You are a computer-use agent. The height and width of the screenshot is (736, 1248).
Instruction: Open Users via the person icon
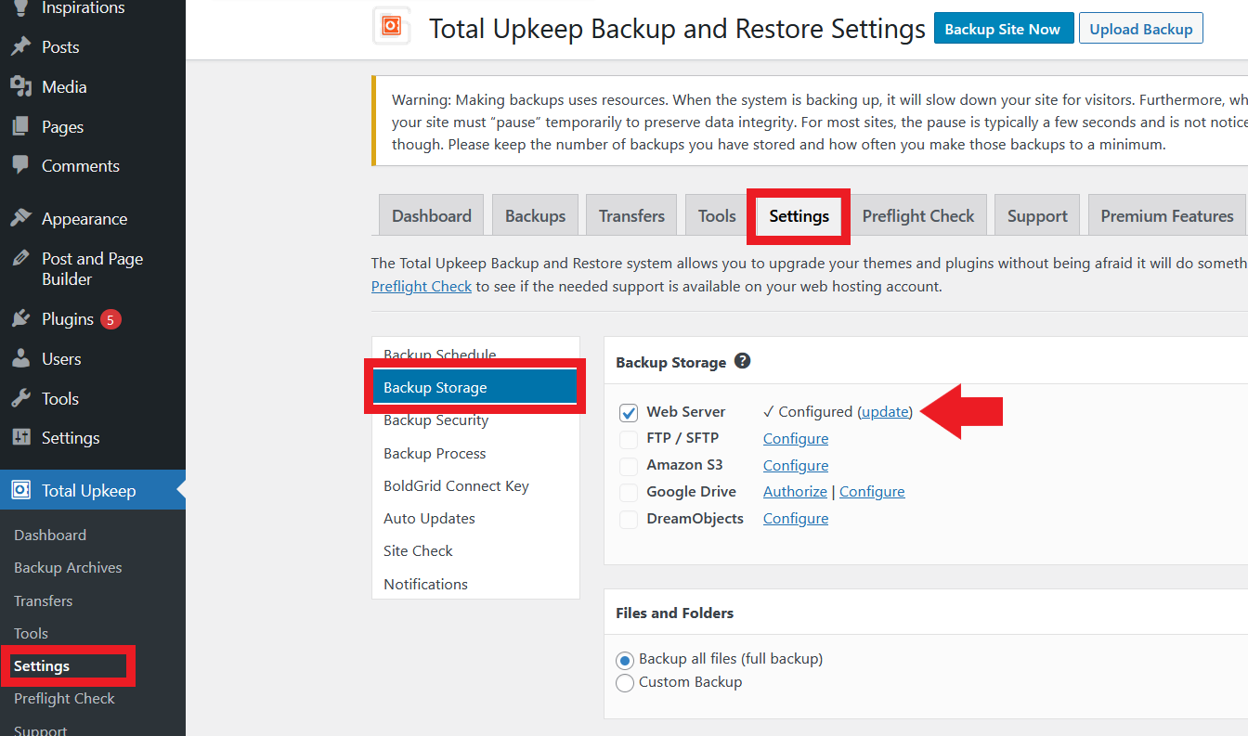point(22,358)
